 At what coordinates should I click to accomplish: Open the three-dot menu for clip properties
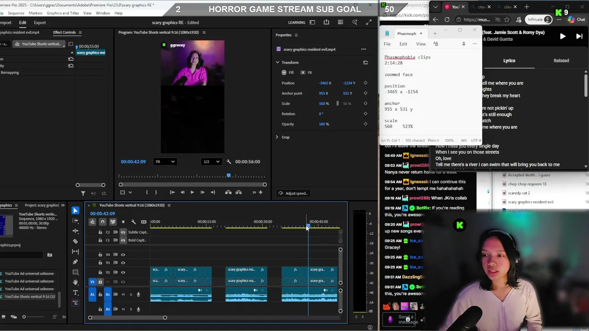364,49
